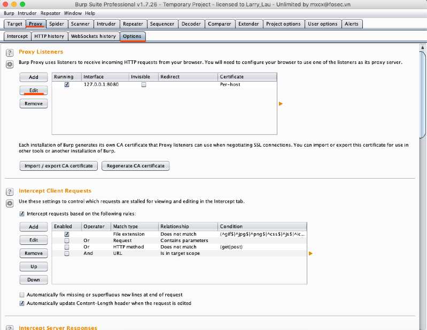Click the Relationship column header
The height and width of the screenshot is (330, 427).
click(x=188, y=227)
